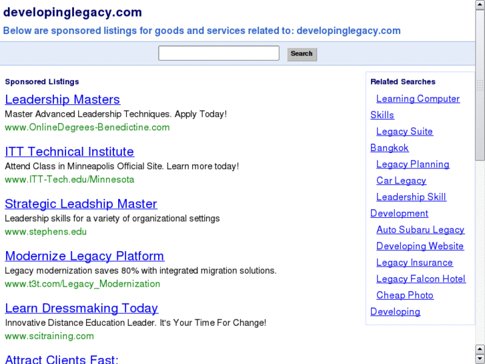Click the developinglegacy.com page heading
This screenshot has width=485, height=364.
point(72,13)
